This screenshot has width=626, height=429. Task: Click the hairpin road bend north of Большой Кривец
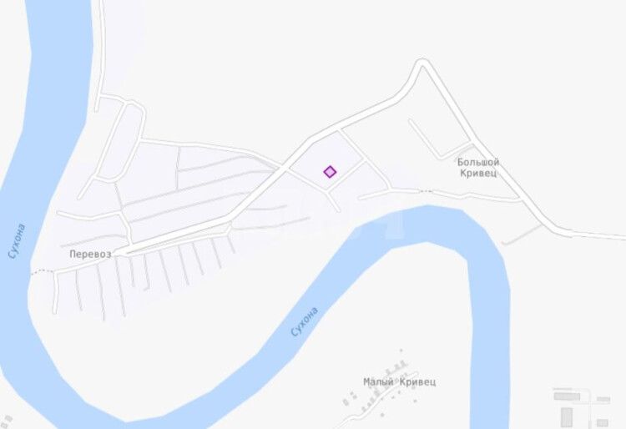pyautogui.click(x=422, y=63)
